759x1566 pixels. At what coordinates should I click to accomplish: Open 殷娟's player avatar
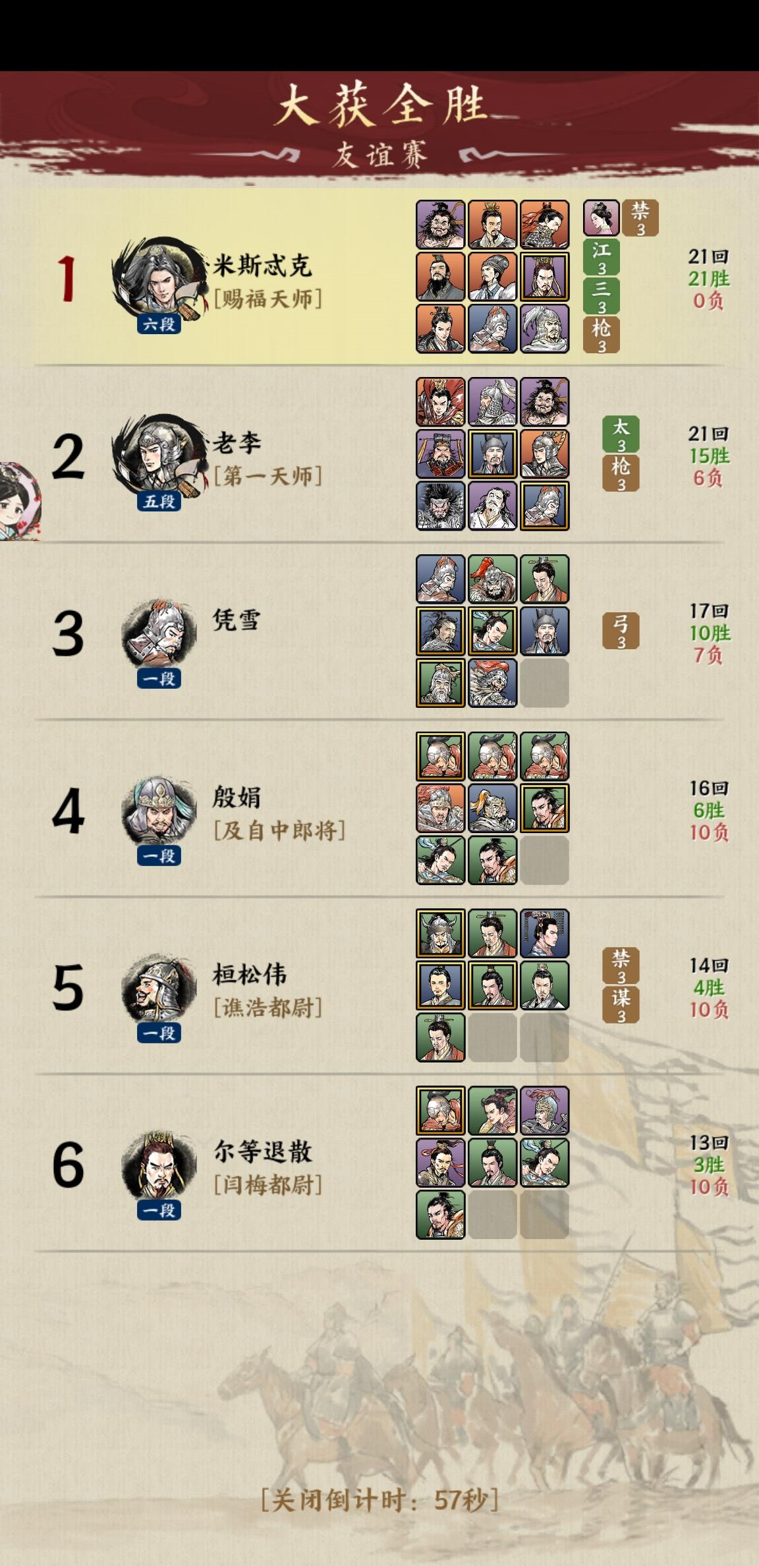click(159, 811)
